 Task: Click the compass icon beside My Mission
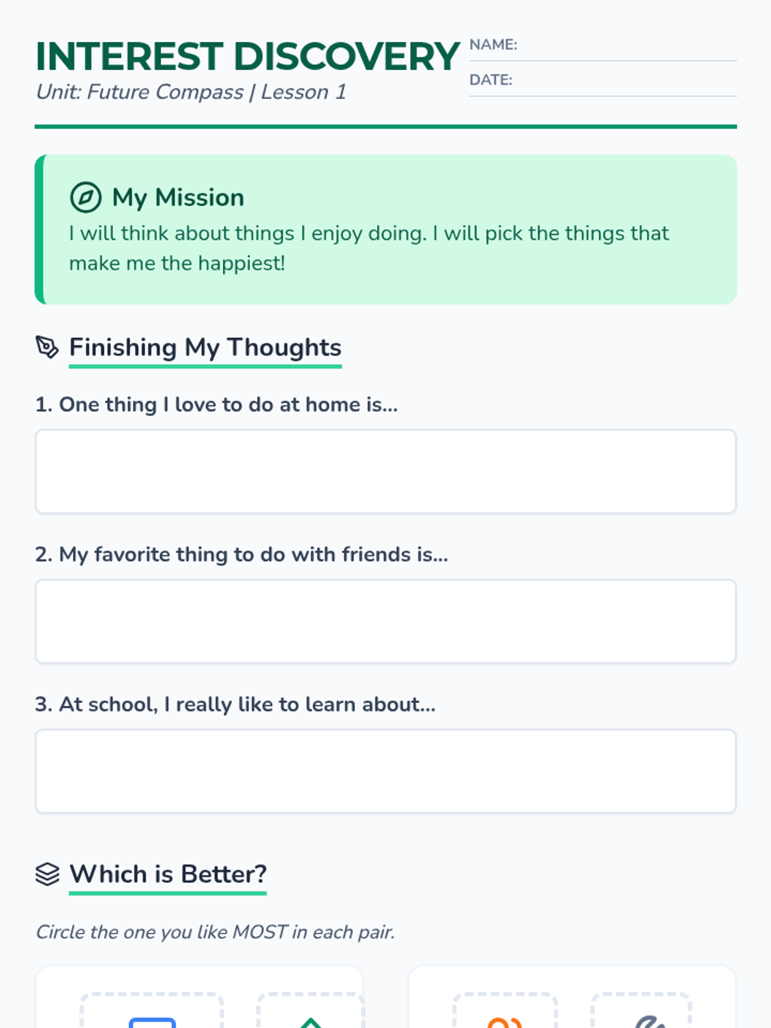(85, 197)
